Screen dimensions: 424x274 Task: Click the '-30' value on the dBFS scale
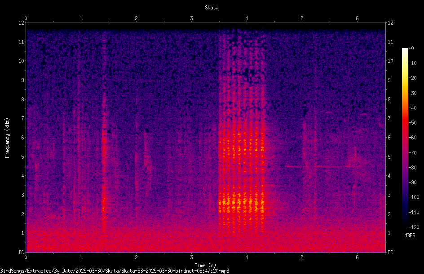coord(412,93)
